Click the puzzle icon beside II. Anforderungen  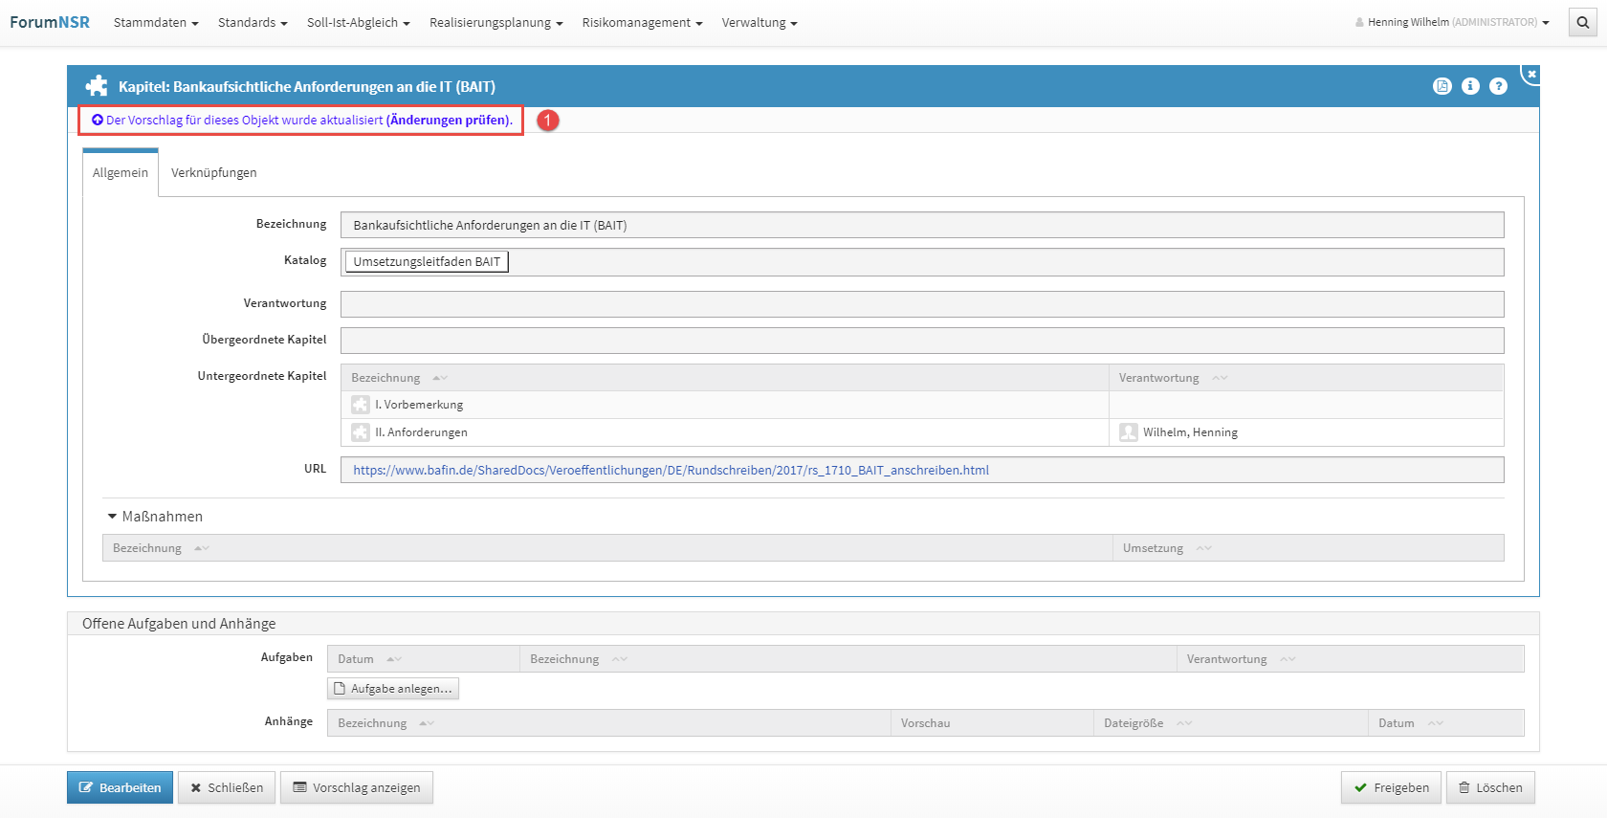click(361, 432)
